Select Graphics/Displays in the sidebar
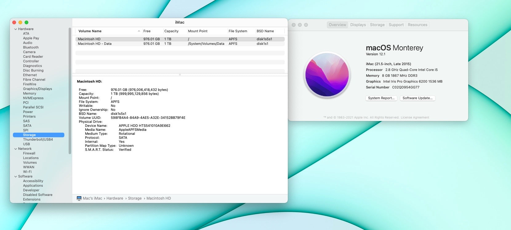The image size is (511, 230). [x=38, y=89]
